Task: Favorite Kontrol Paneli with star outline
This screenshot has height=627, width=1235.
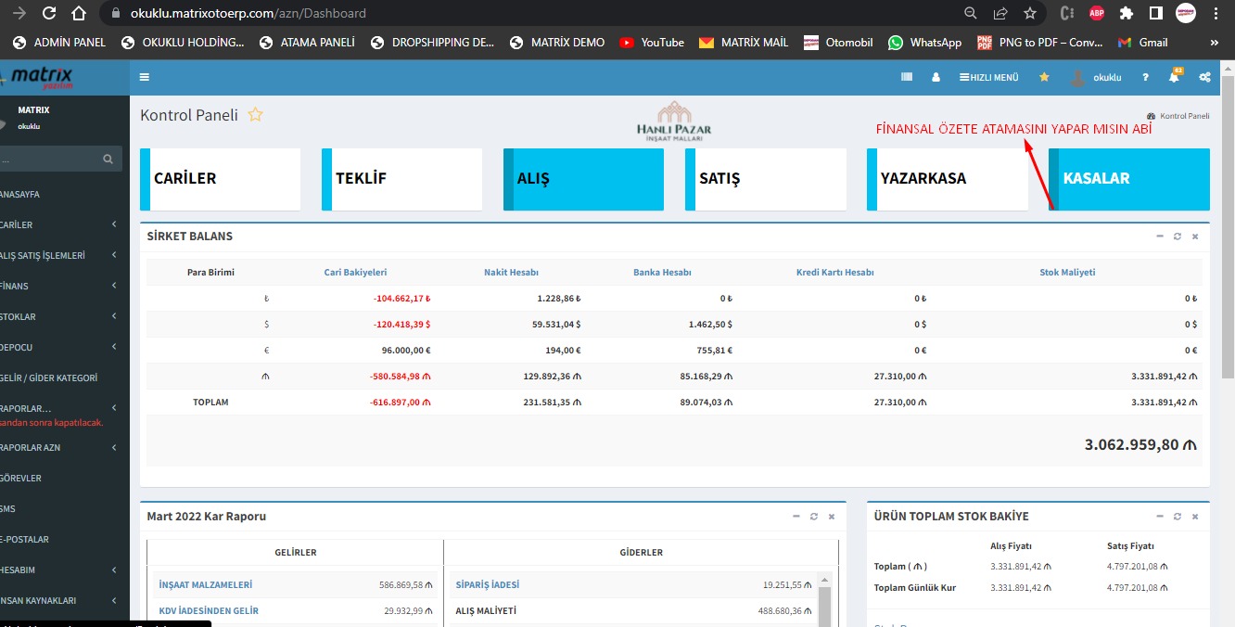Action: click(x=255, y=115)
